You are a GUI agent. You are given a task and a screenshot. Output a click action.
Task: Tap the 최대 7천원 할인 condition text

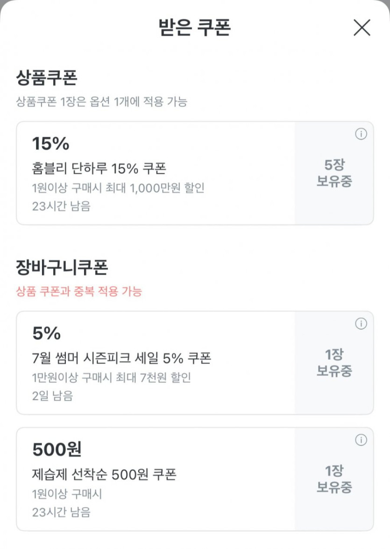coord(112,378)
